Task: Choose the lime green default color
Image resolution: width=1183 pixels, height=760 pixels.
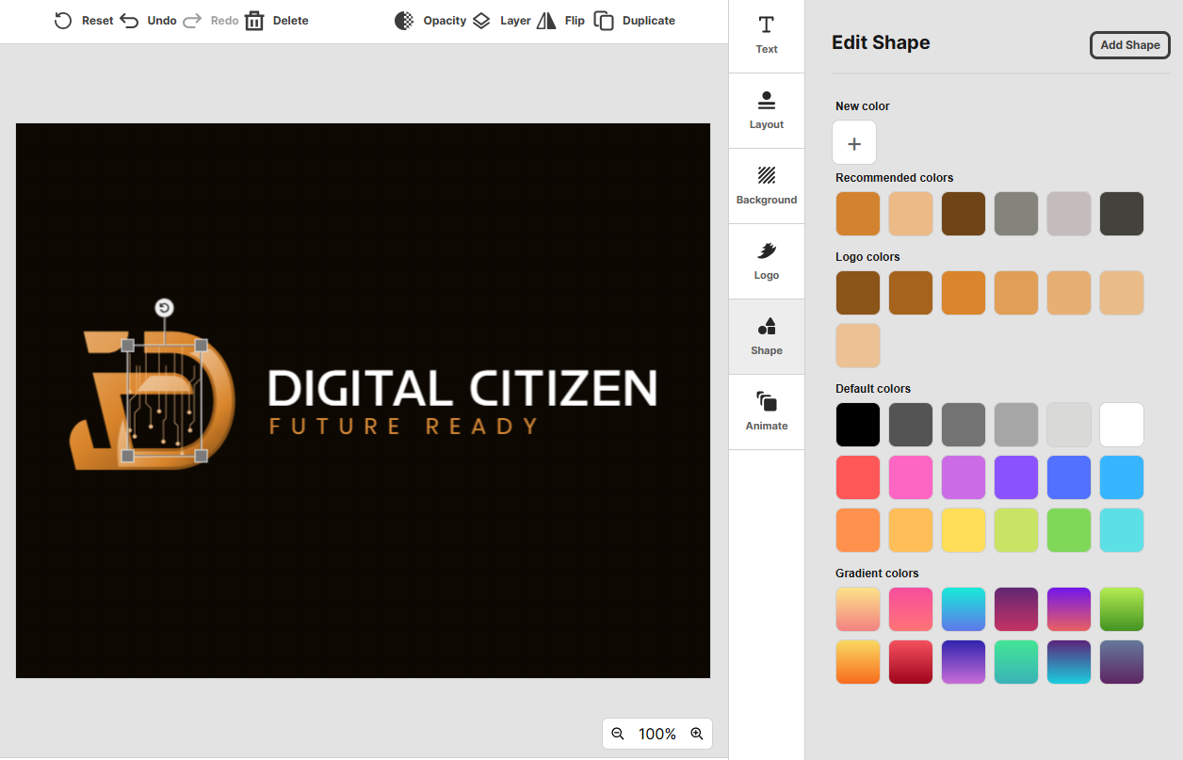Action: click(1016, 530)
